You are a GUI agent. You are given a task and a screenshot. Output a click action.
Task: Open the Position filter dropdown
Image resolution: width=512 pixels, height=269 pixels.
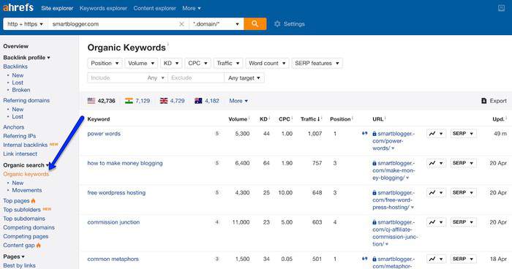coord(105,63)
